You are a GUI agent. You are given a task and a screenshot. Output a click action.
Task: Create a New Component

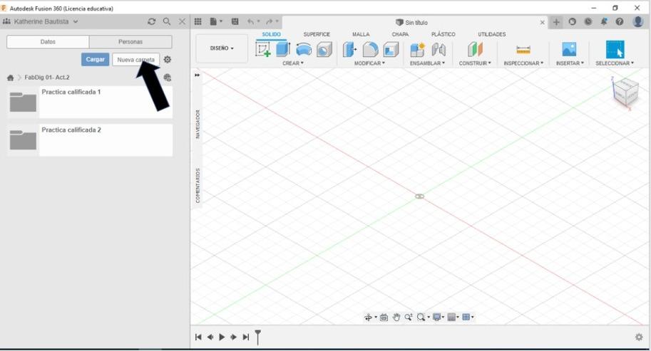[x=417, y=50]
